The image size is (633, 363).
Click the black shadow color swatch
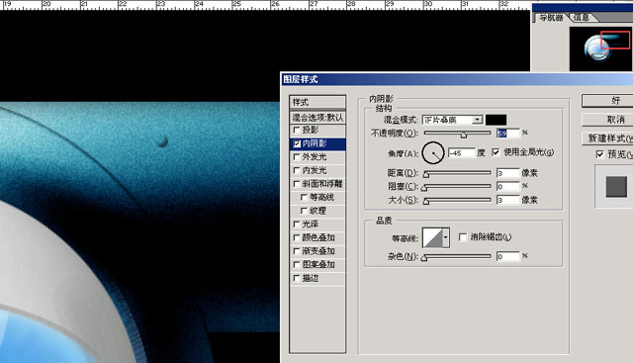(x=496, y=120)
